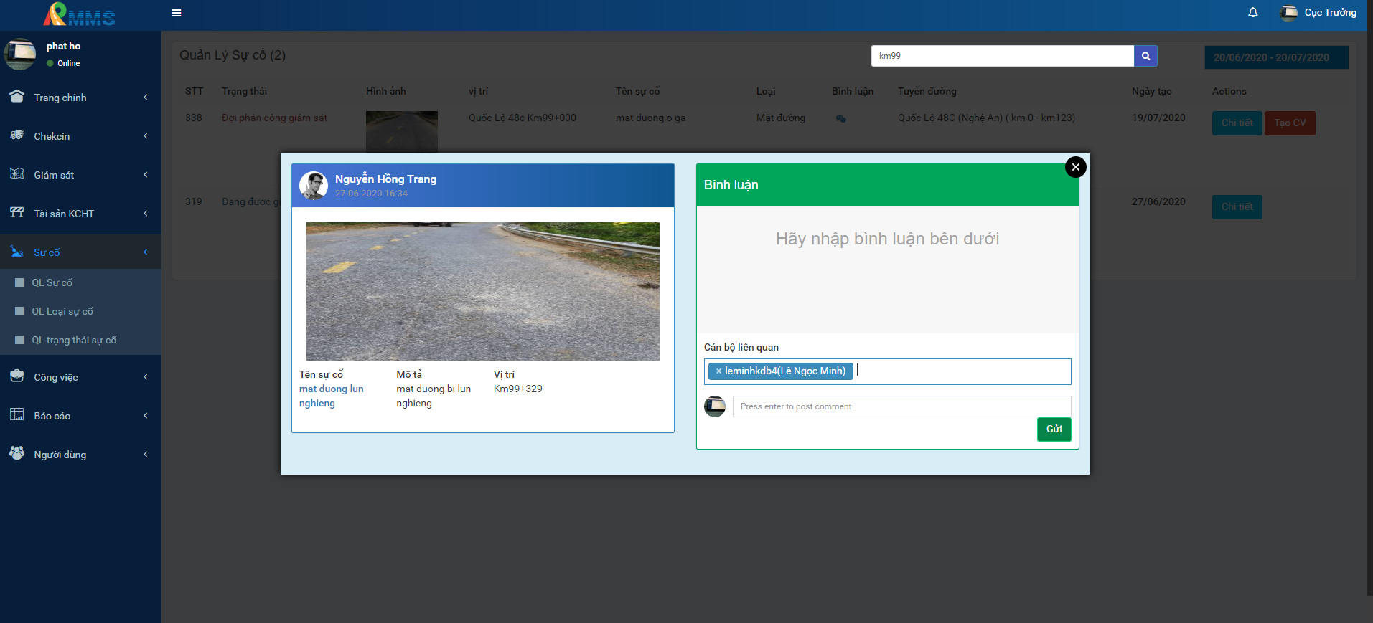The width and height of the screenshot is (1373, 623).
Task: Expand the Tài sản KCHT chevron
Action: [146, 214]
